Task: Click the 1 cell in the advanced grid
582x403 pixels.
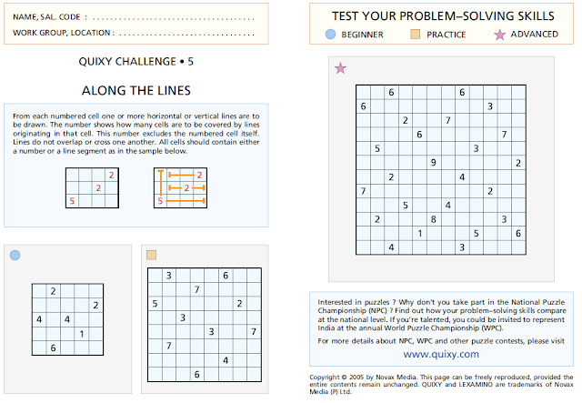Action: pyautogui.click(x=419, y=233)
